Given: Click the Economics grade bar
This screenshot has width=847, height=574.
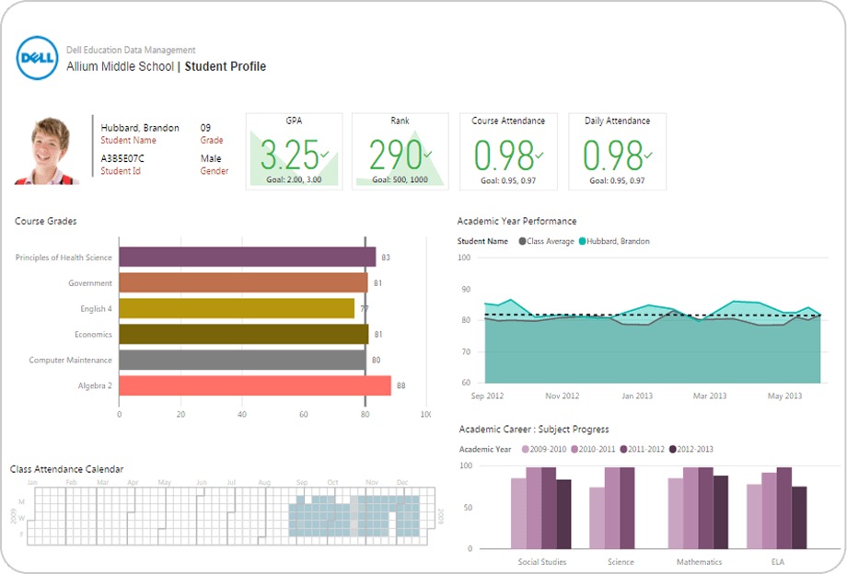Looking at the screenshot, I should pos(244,334).
